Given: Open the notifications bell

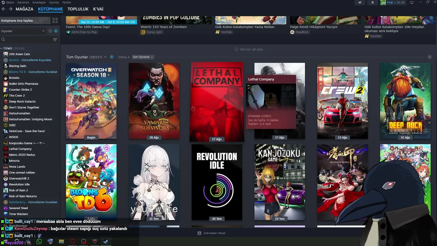Looking at the screenshot, I should coord(372,2).
